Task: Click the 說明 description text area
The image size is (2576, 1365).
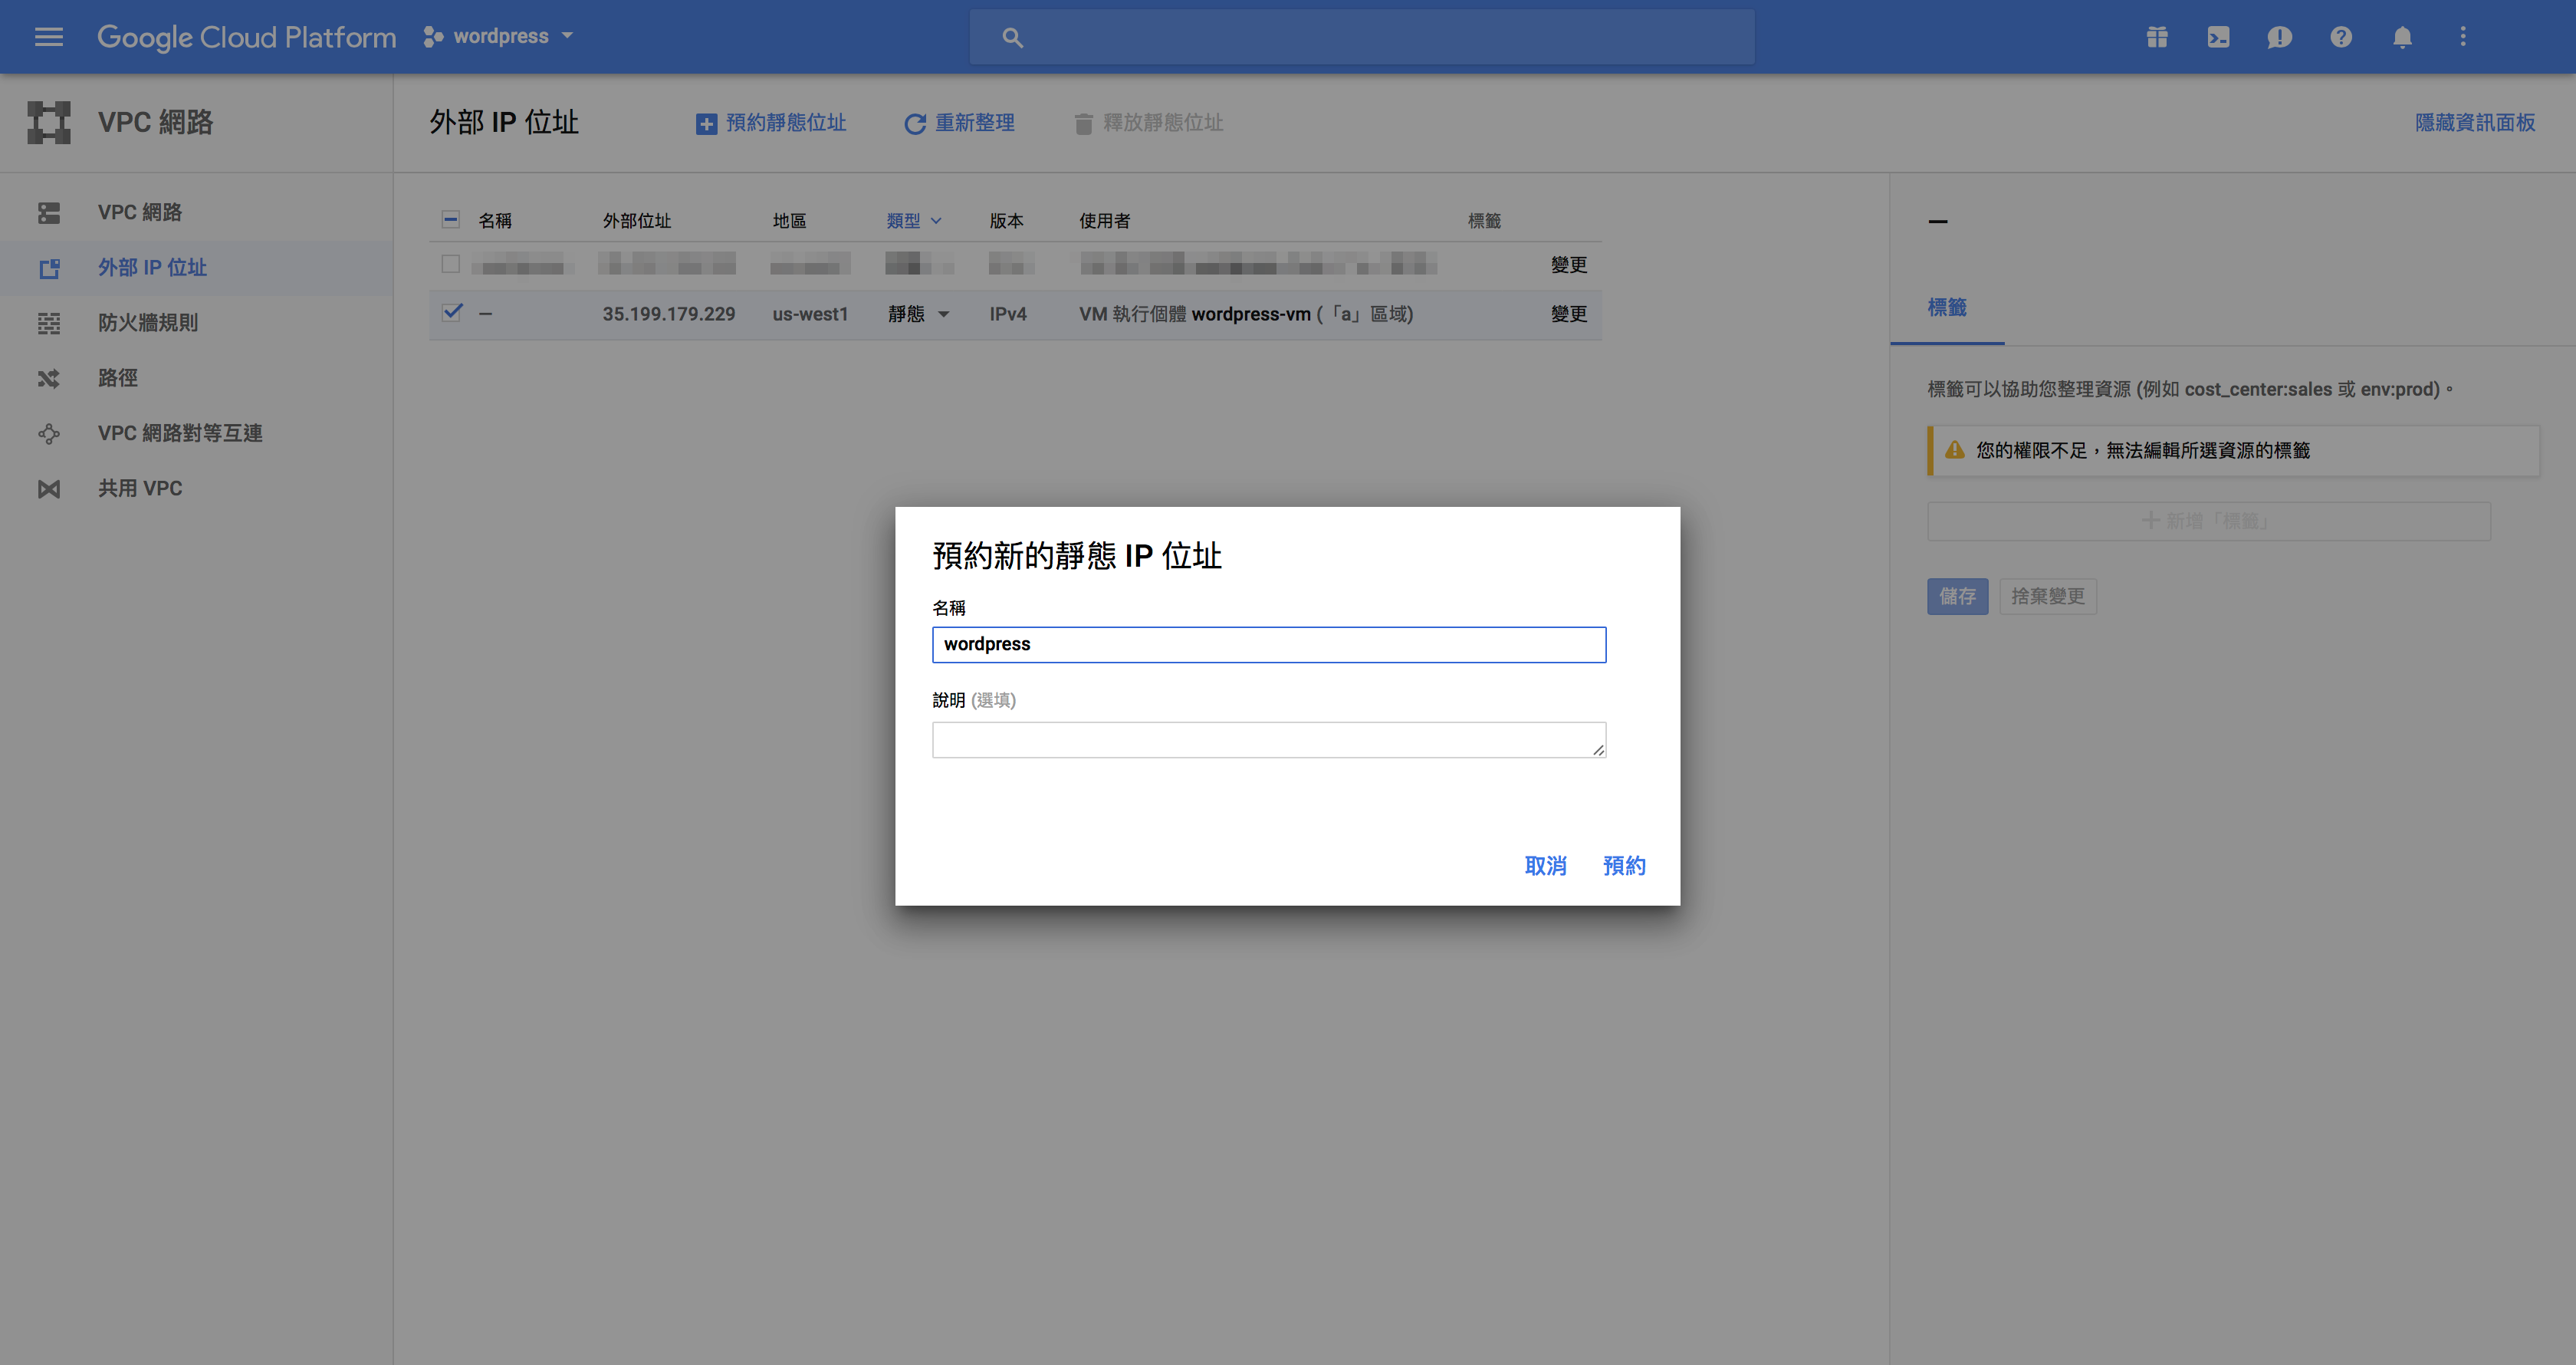Action: tap(1268, 740)
